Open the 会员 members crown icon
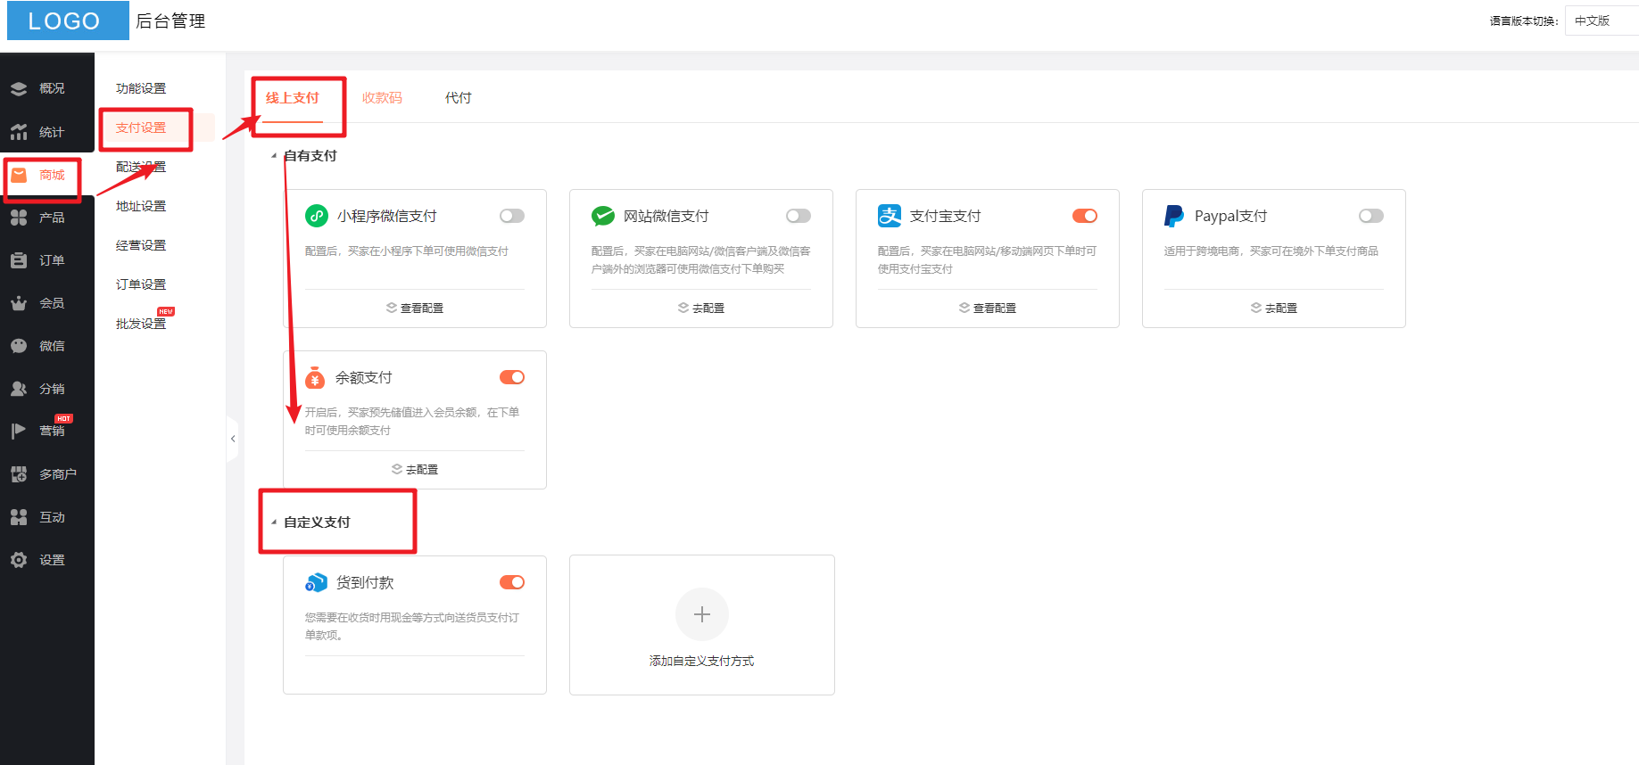 [x=19, y=303]
